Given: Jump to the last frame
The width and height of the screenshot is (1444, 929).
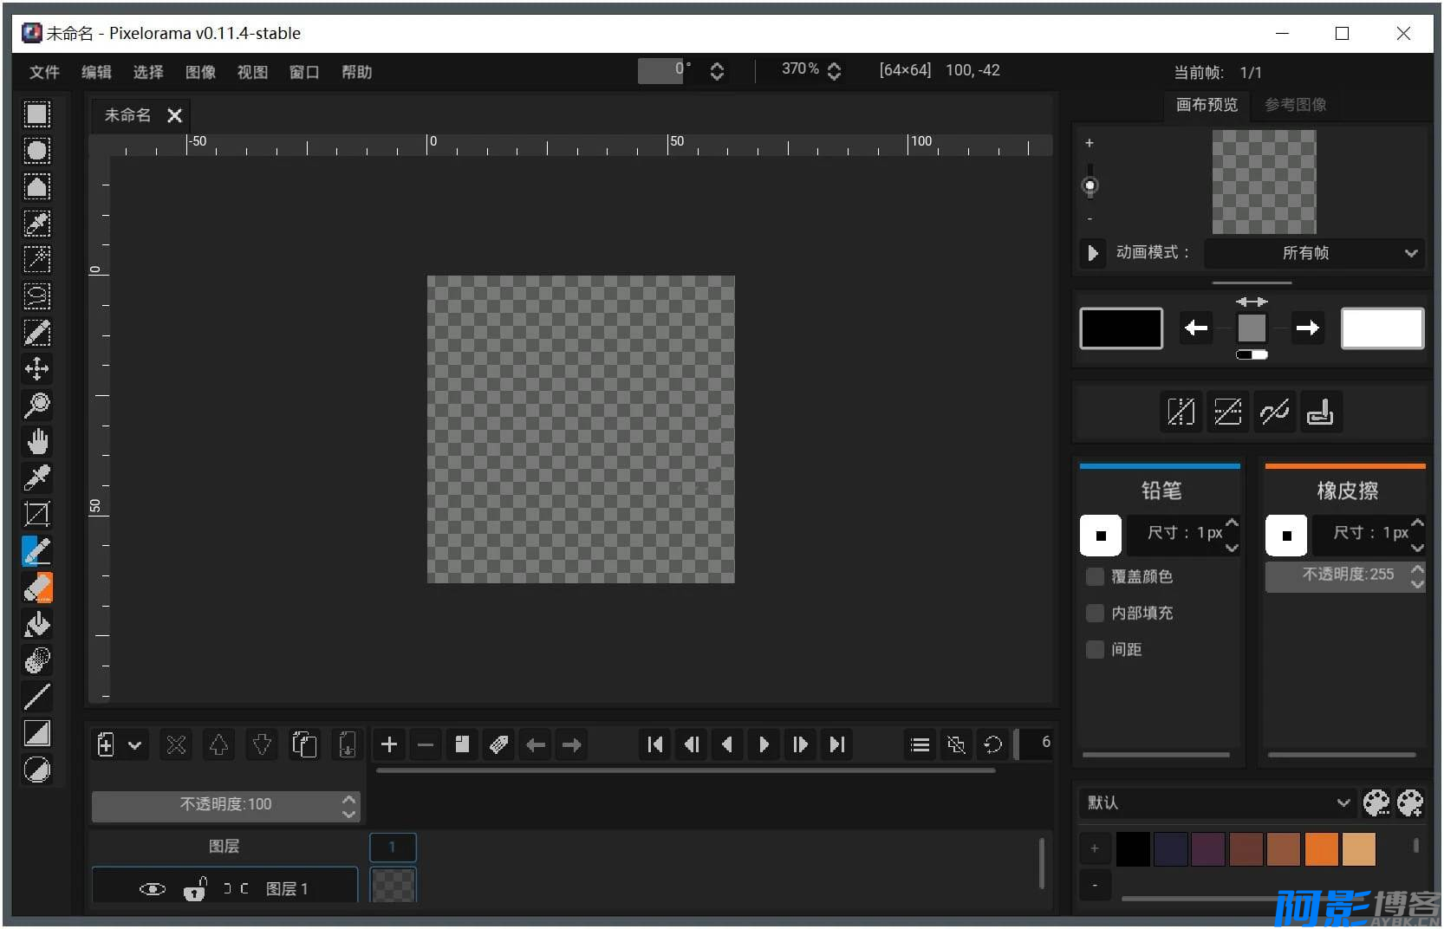Looking at the screenshot, I should point(836,744).
